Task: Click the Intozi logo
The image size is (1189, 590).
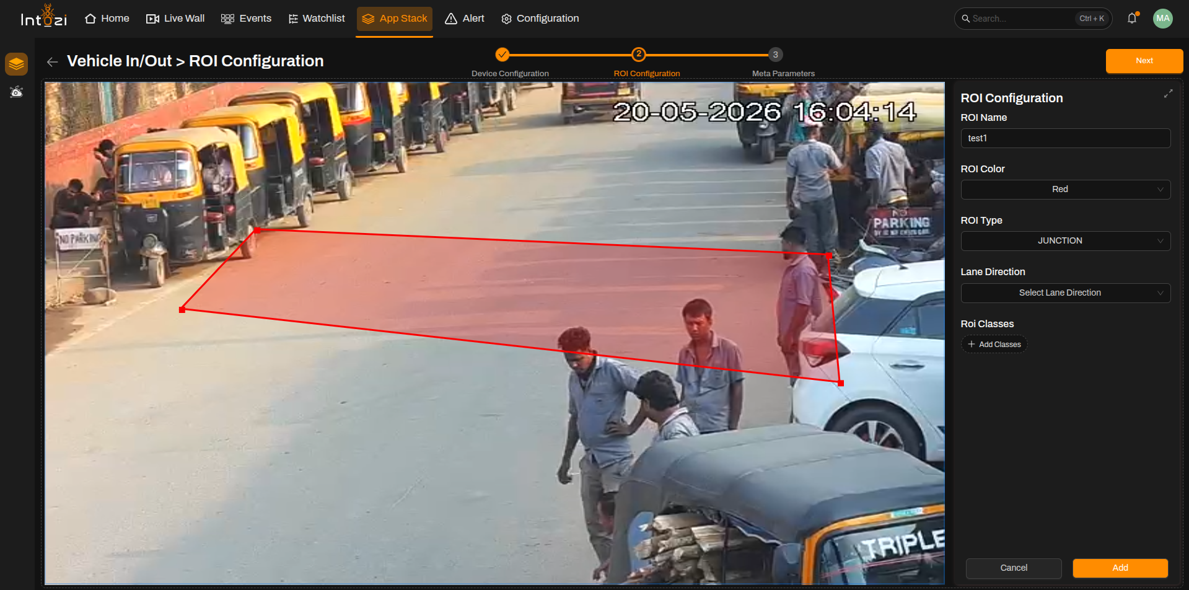Action: tap(43, 17)
